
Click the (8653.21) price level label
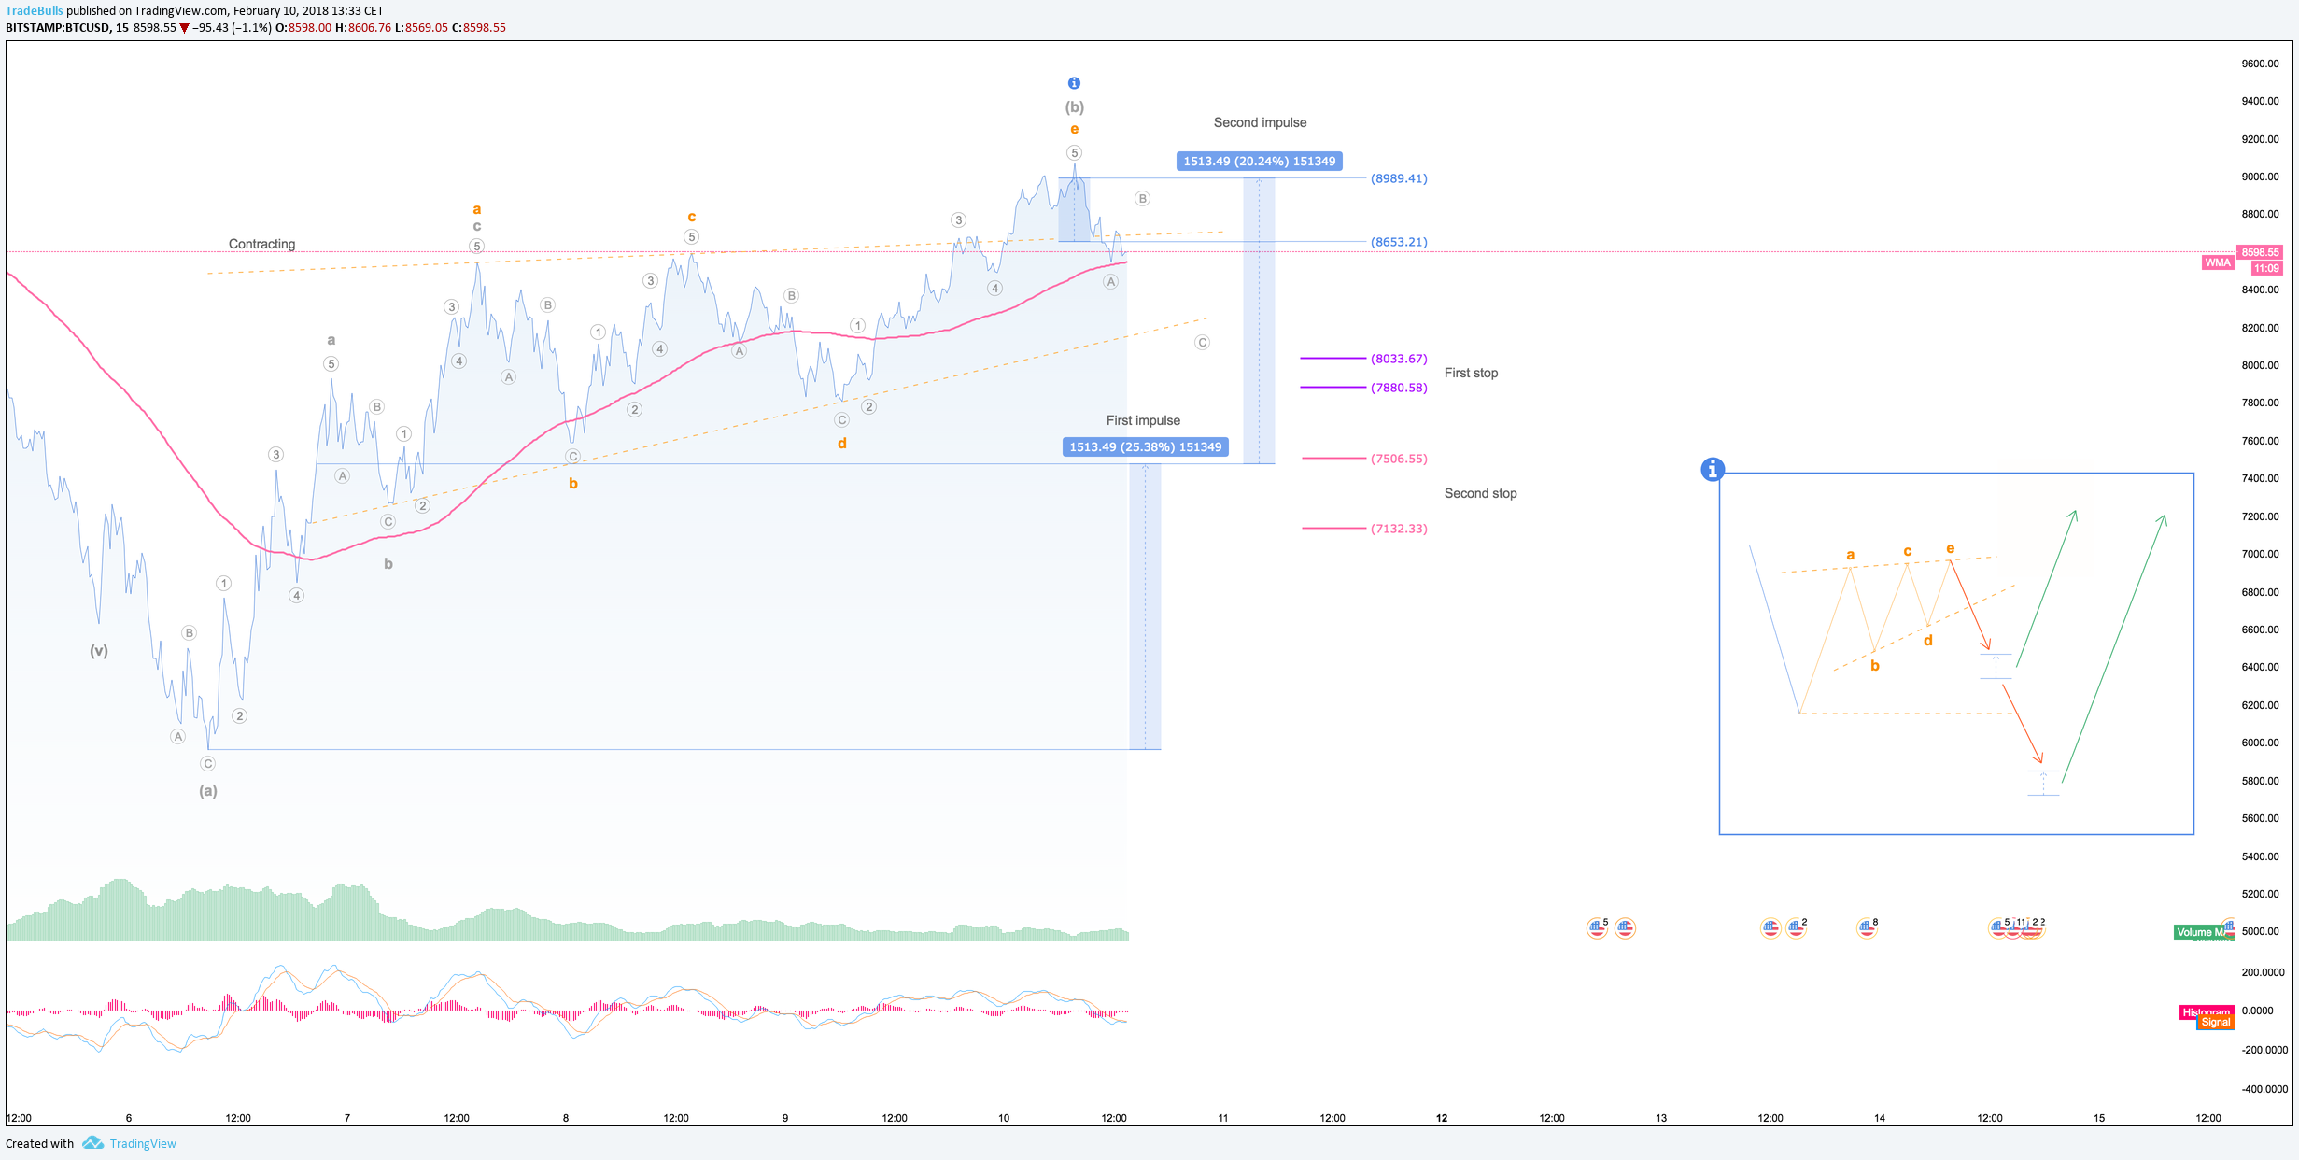click(1399, 242)
